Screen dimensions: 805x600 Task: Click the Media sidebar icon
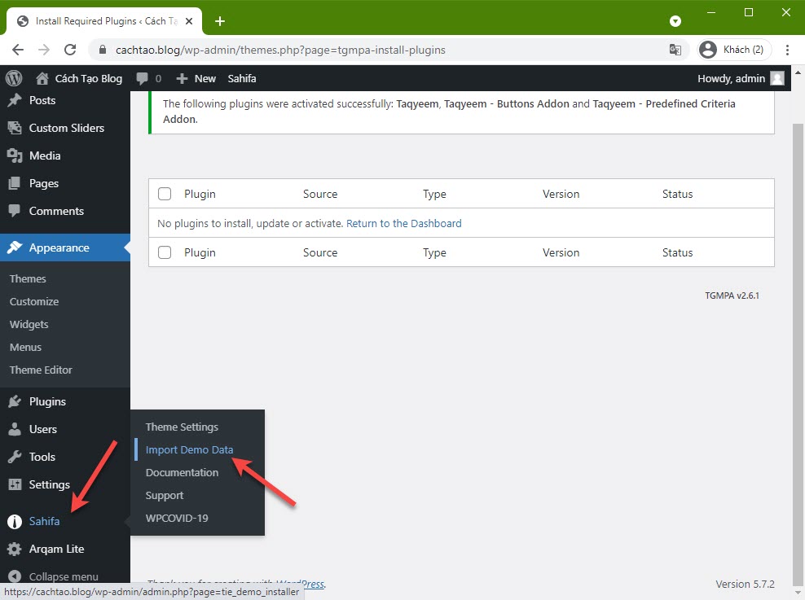point(15,155)
